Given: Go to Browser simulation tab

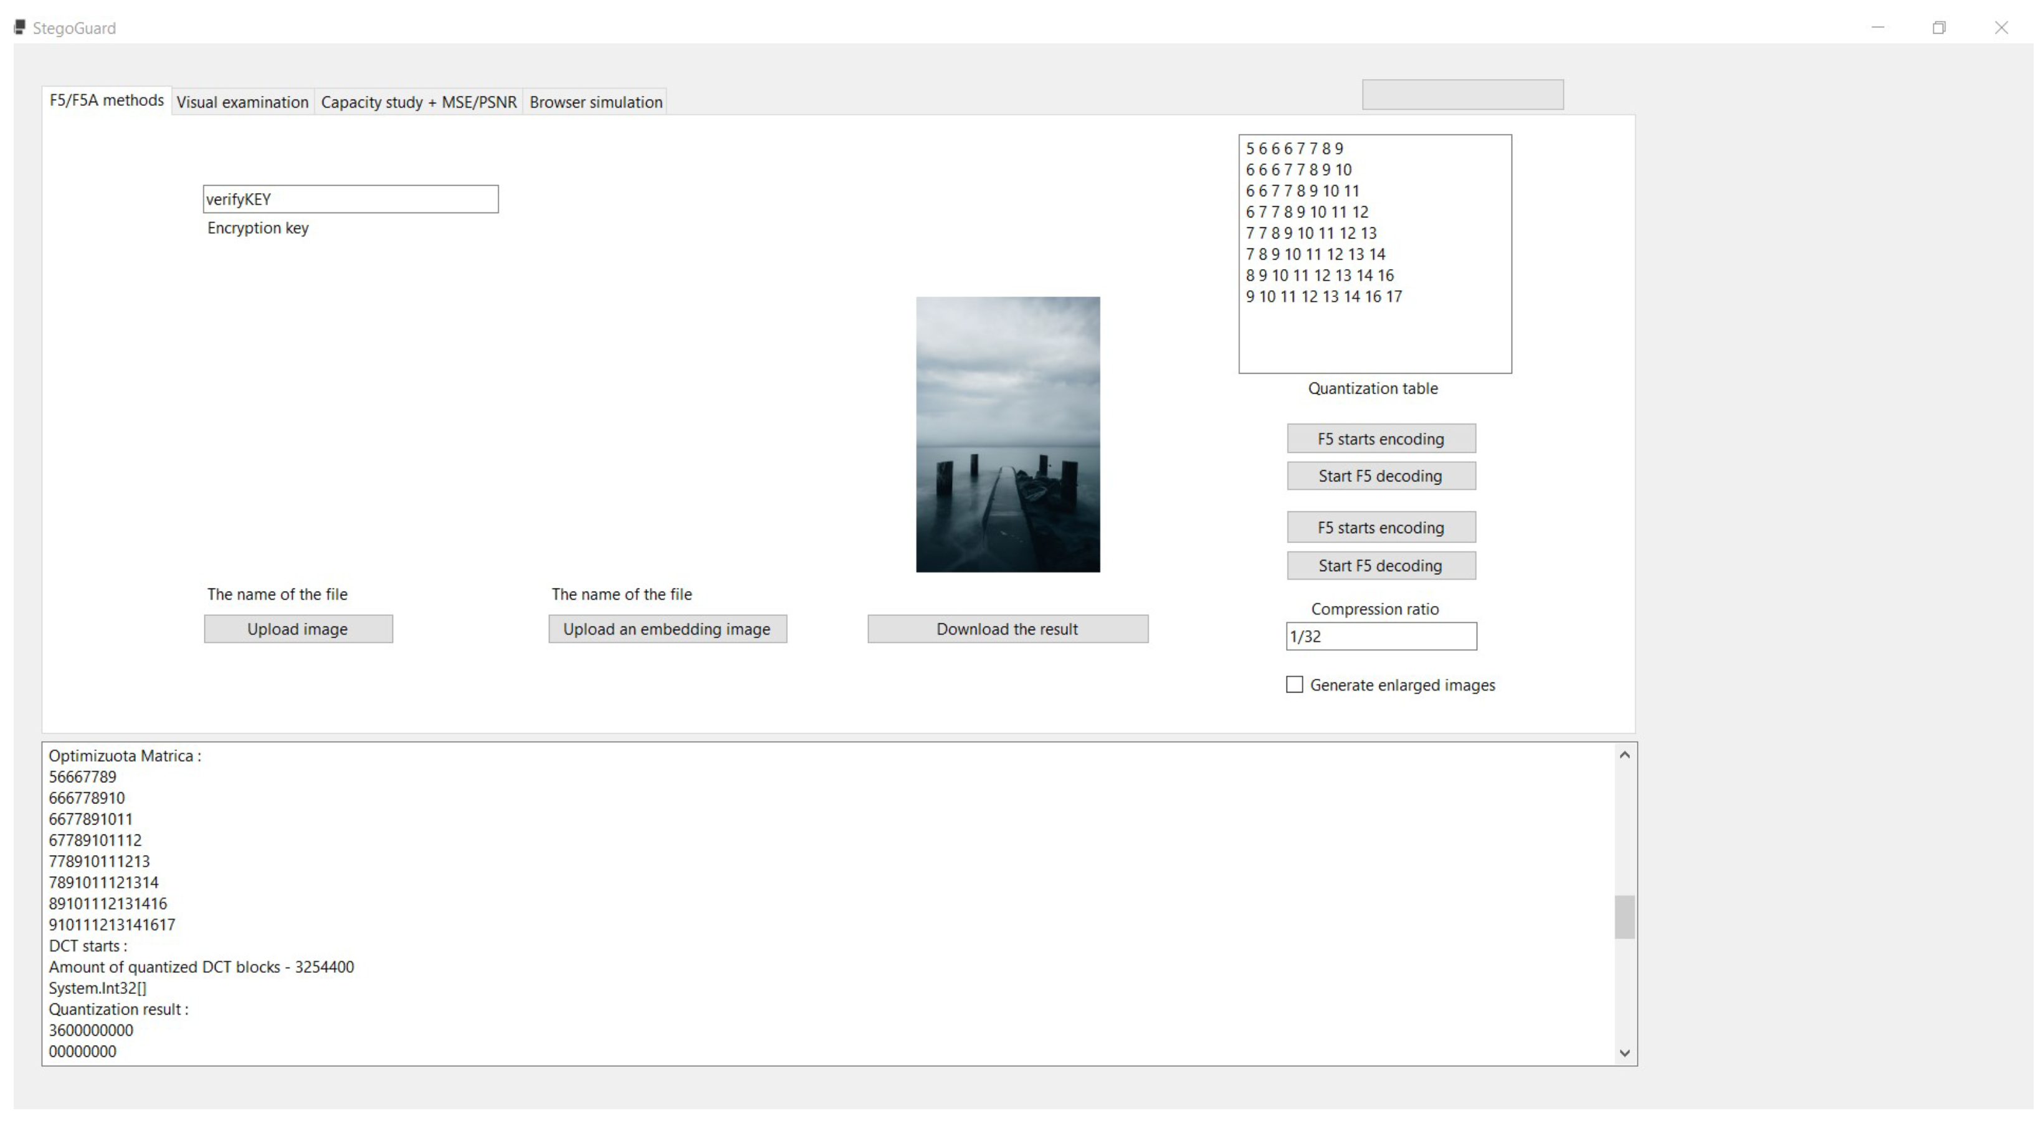Looking at the screenshot, I should pos(596,102).
